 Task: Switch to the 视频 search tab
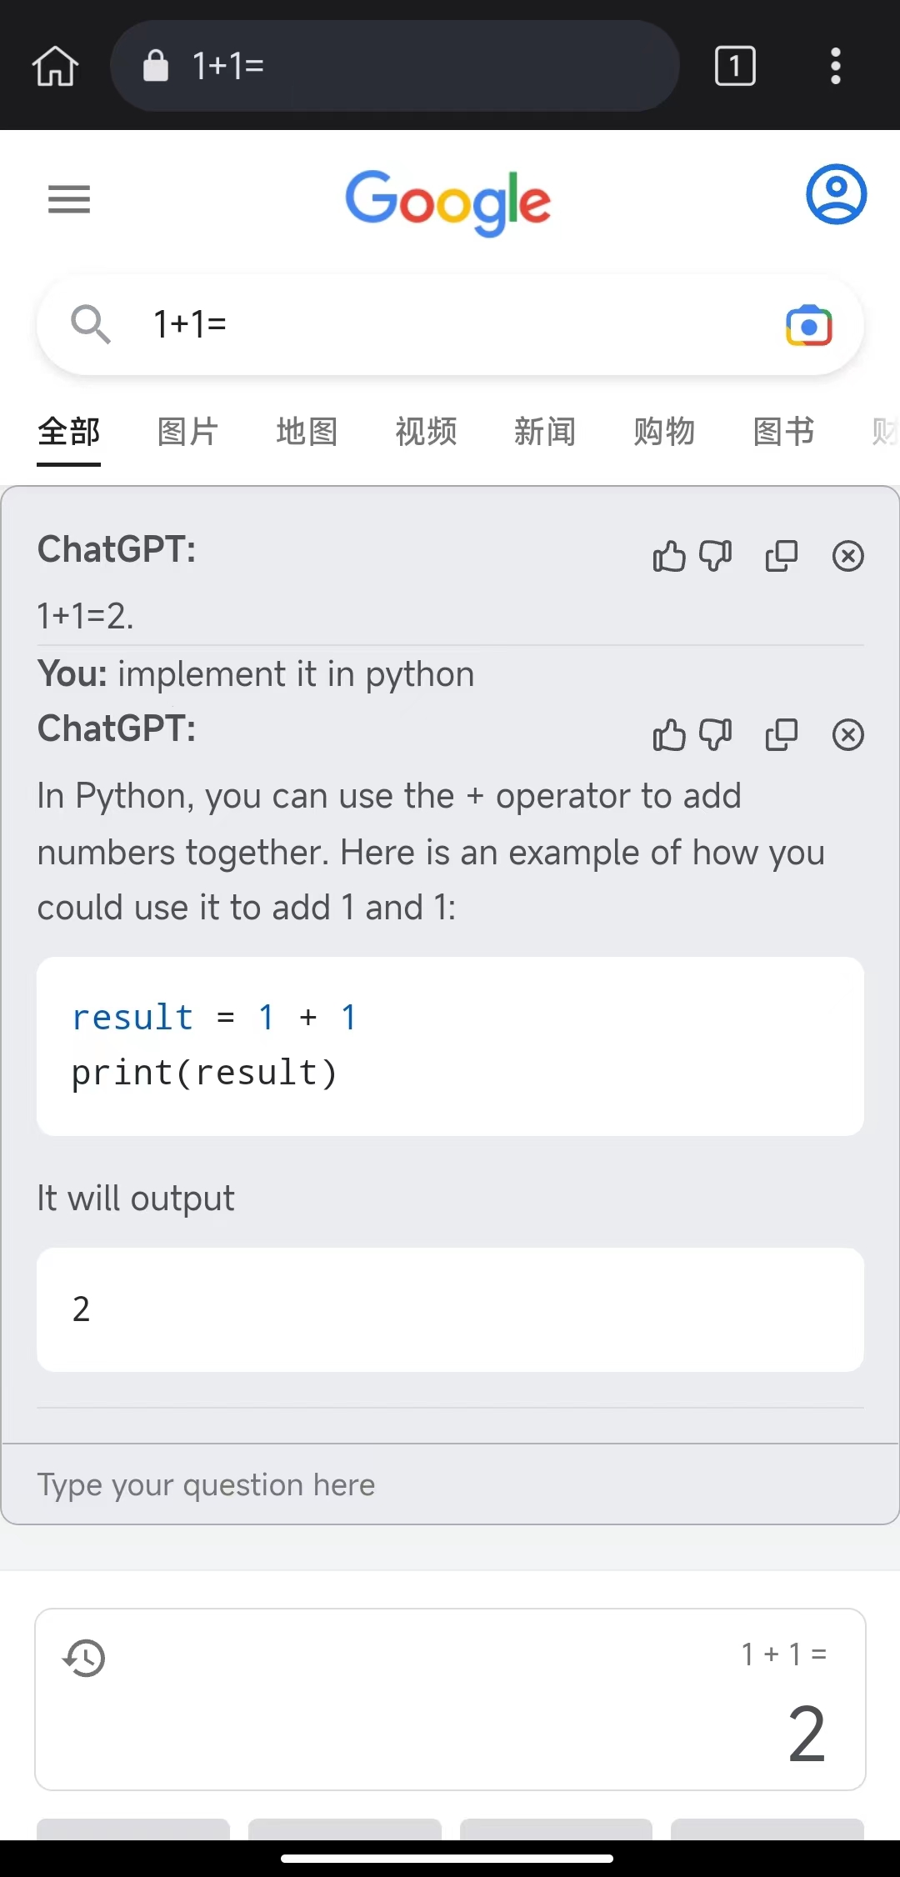[x=426, y=432]
